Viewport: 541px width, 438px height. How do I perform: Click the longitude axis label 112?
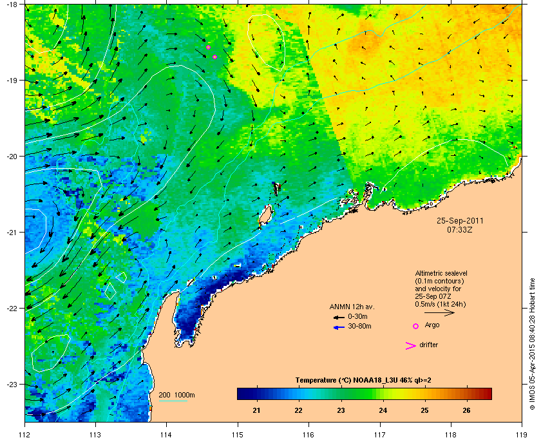click(x=25, y=434)
